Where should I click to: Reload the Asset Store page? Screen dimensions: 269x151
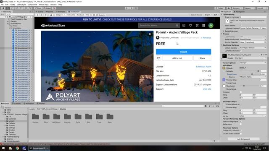[45, 15]
